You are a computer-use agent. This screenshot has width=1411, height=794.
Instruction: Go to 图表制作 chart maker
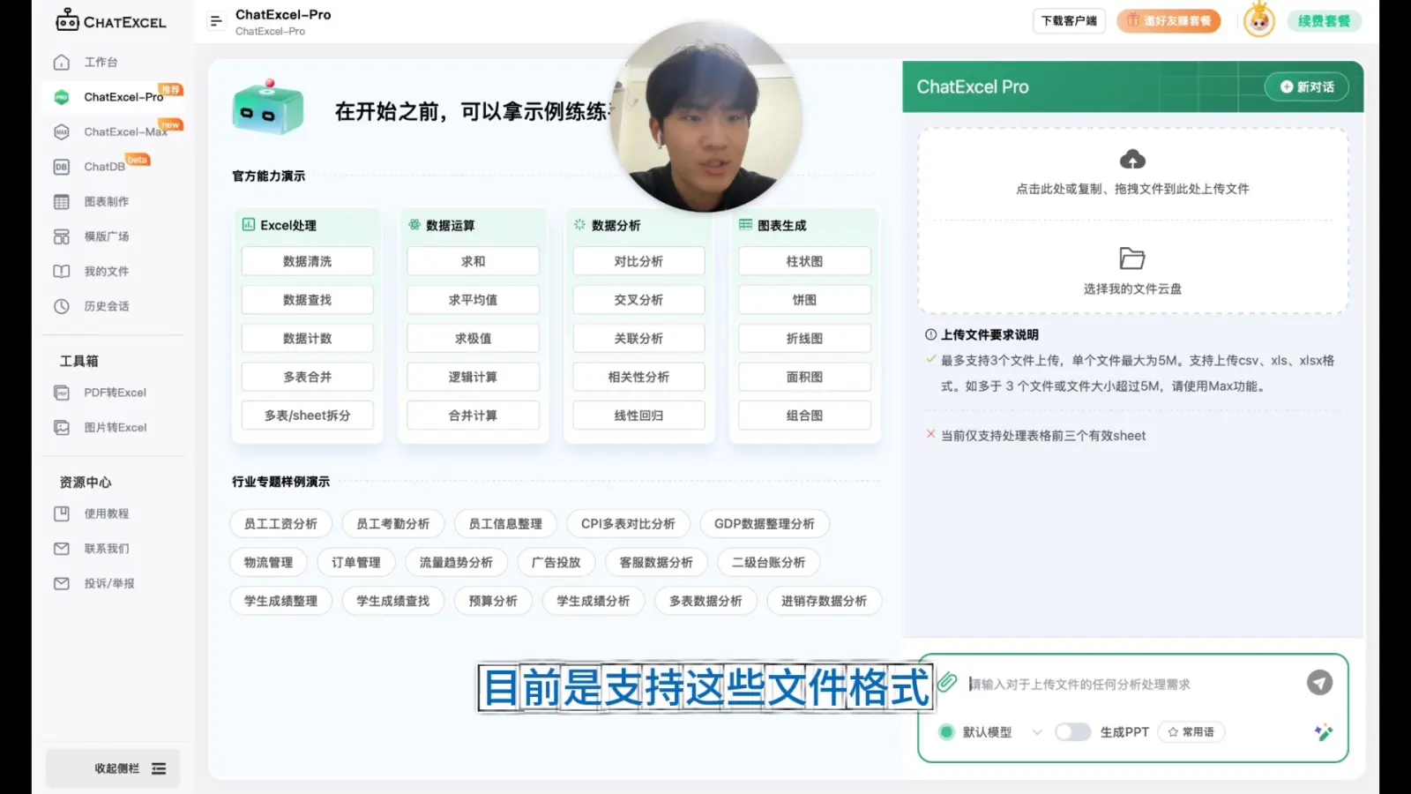(x=106, y=202)
